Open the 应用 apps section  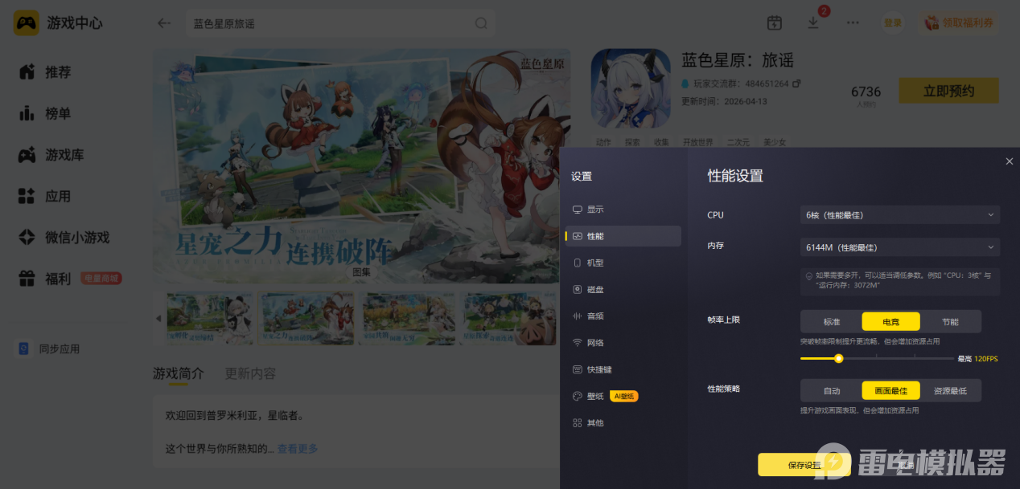pyautogui.click(x=44, y=196)
